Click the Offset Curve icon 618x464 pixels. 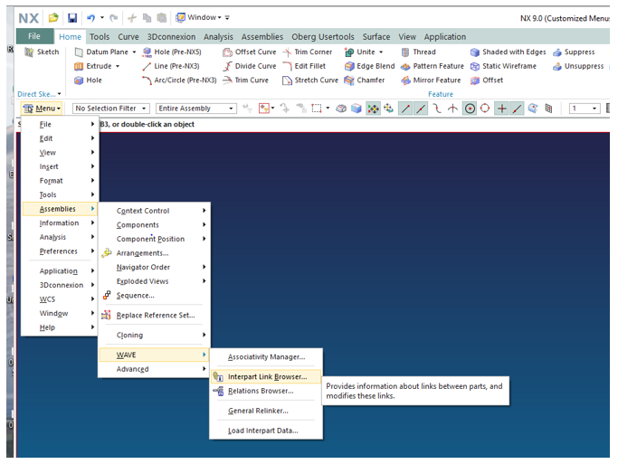point(227,52)
